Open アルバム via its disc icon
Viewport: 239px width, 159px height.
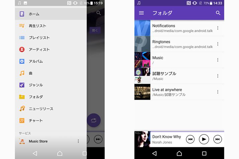[x=22, y=61]
